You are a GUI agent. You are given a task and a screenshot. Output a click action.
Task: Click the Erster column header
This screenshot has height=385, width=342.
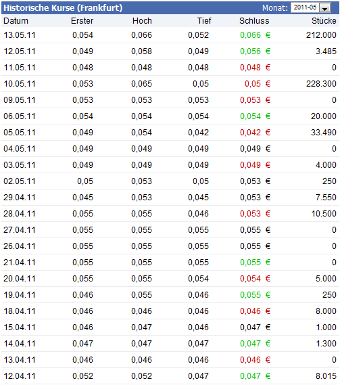pos(82,21)
